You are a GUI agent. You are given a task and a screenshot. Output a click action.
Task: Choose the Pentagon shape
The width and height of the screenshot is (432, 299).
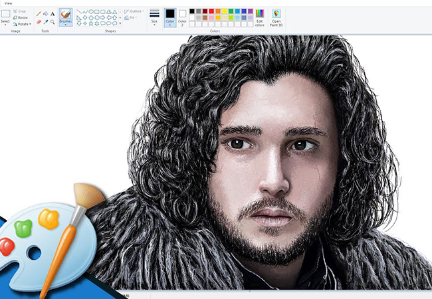tap(91, 18)
